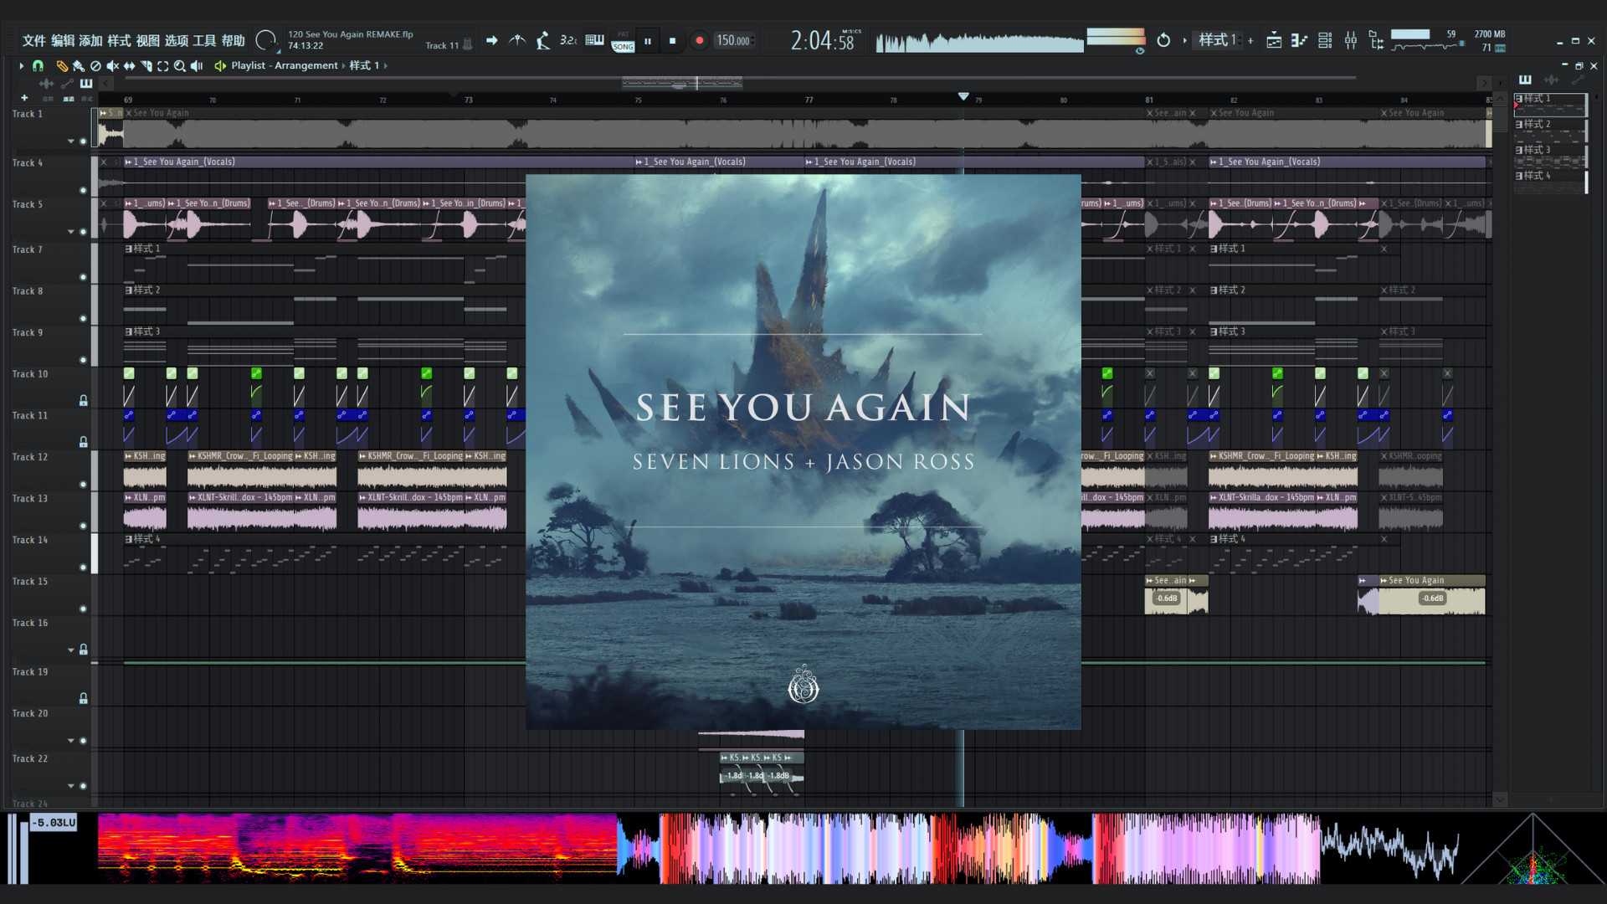Open the Channel rack view
Viewport: 1607px width, 904px height.
1325,40
